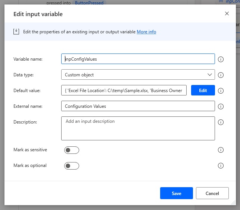240x210 pixels.
Task: Enable the Mark as sensitive toggle
Action: (72, 150)
